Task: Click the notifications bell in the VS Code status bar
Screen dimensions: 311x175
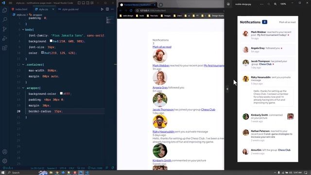Action: [x=113, y=168]
